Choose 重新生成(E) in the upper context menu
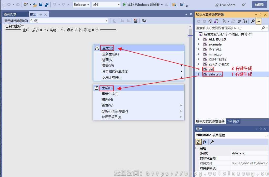 tap(111, 54)
